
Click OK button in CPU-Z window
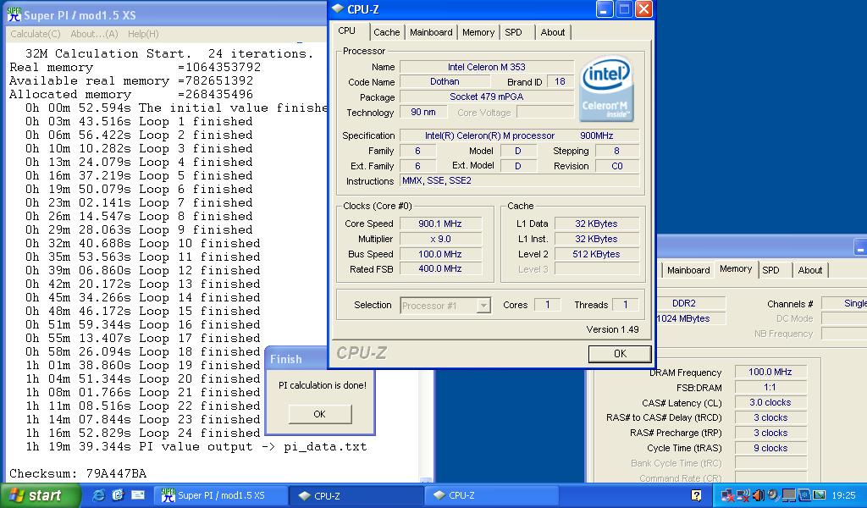tap(620, 354)
